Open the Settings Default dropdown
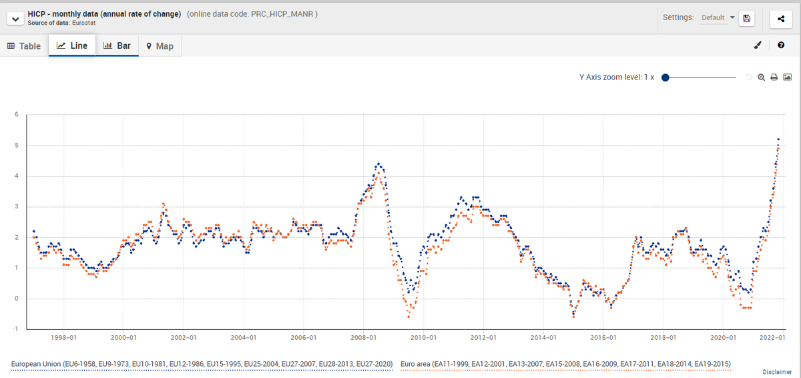Viewport: 801px width, 378px height. (x=718, y=18)
